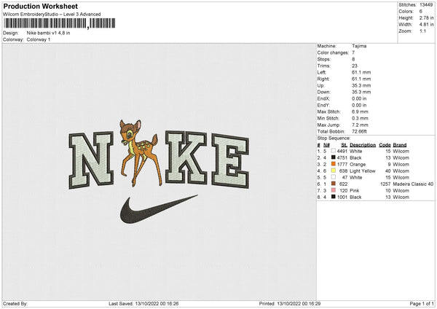The image size is (437, 309).
Task: Click the Stitches count 13449
Action: (426, 5)
